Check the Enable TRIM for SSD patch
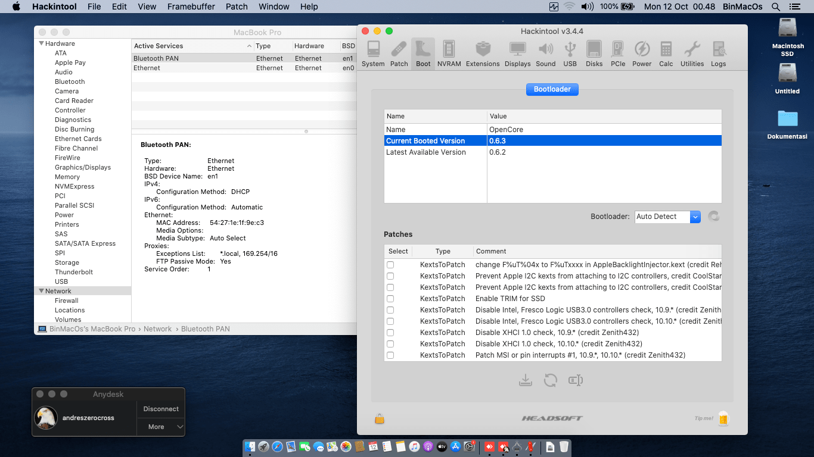 (390, 299)
